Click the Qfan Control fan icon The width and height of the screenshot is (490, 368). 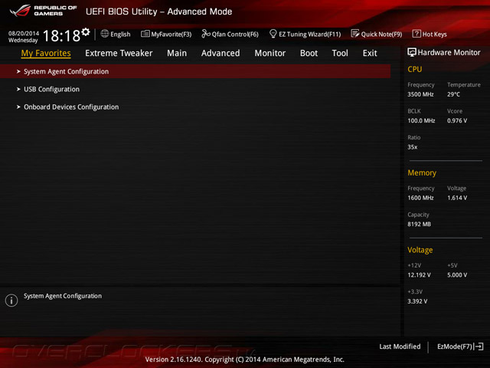click(x=206, y=34)
